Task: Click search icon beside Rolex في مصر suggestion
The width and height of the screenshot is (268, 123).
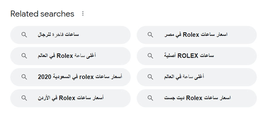Action: tap(150, 35)
